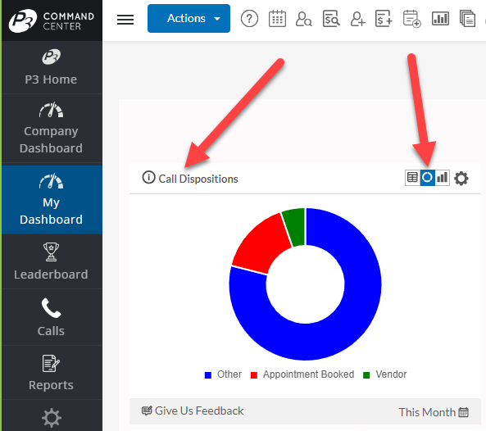This screenshot has height=431, width=486.
Task: Toggle the hamburger sidebar menu
Action: [125, 20]
